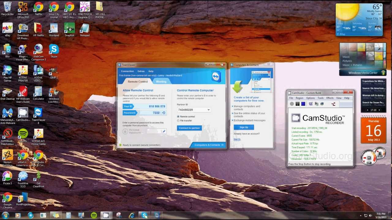
Task: Edit personal password with pencil icon
Action: [164, 131]
